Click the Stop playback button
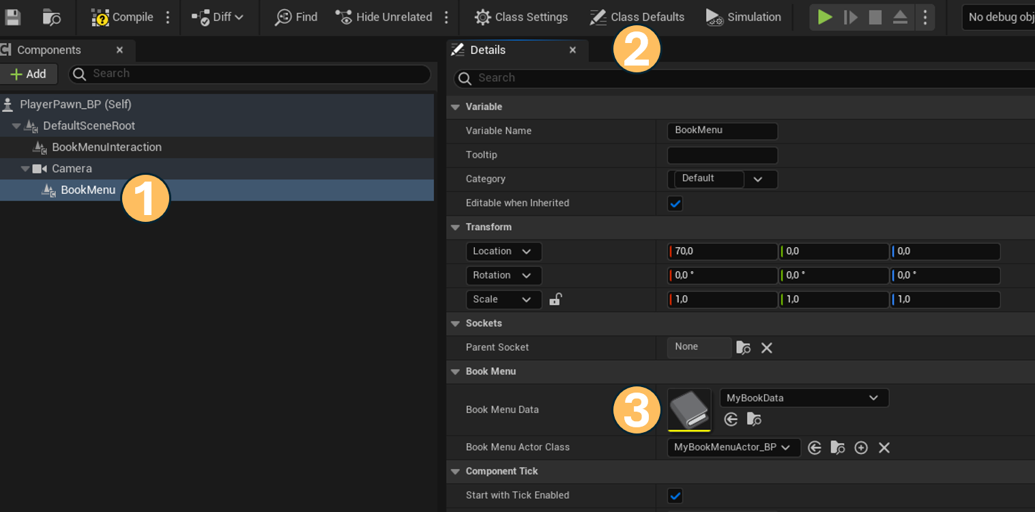1035x512 pixels. pos(875,17)
